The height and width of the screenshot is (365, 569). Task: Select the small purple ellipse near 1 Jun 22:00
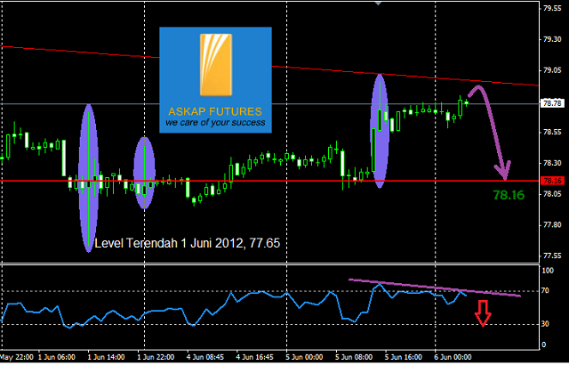pyautogui.click(x=144, y=173)
